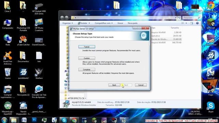Click Gravar in Explorer toolbar
219x123 pixels.
(120, 23)
